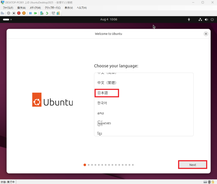The height and width of the screenshot is (184, 217).
Task: Select 中文（繁體） language
Action: (144, 83)
